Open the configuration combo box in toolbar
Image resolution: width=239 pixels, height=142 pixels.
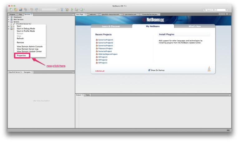tap(50, 10)
